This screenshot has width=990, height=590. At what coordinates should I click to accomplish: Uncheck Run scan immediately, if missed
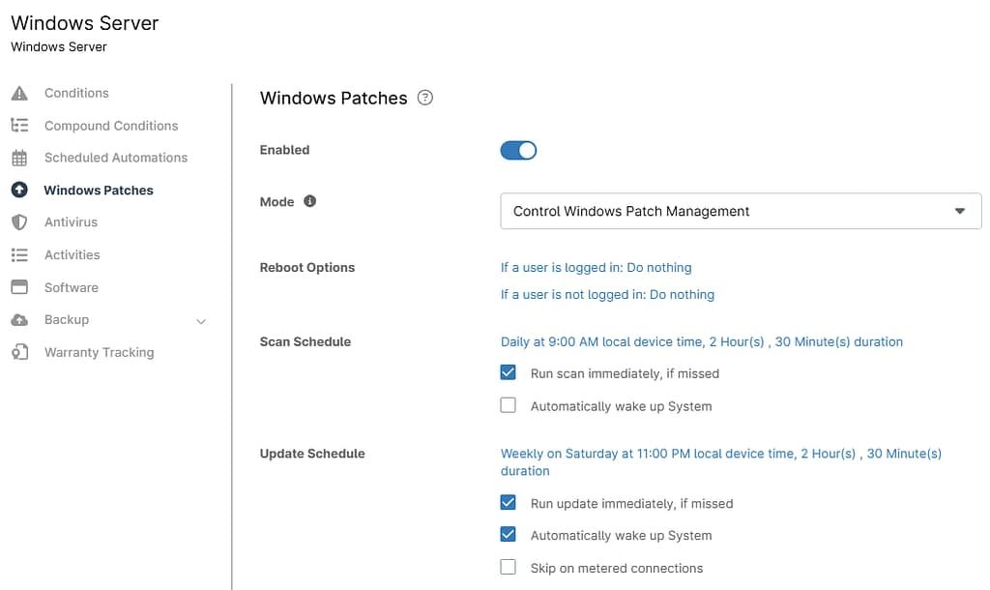point(508,371)
